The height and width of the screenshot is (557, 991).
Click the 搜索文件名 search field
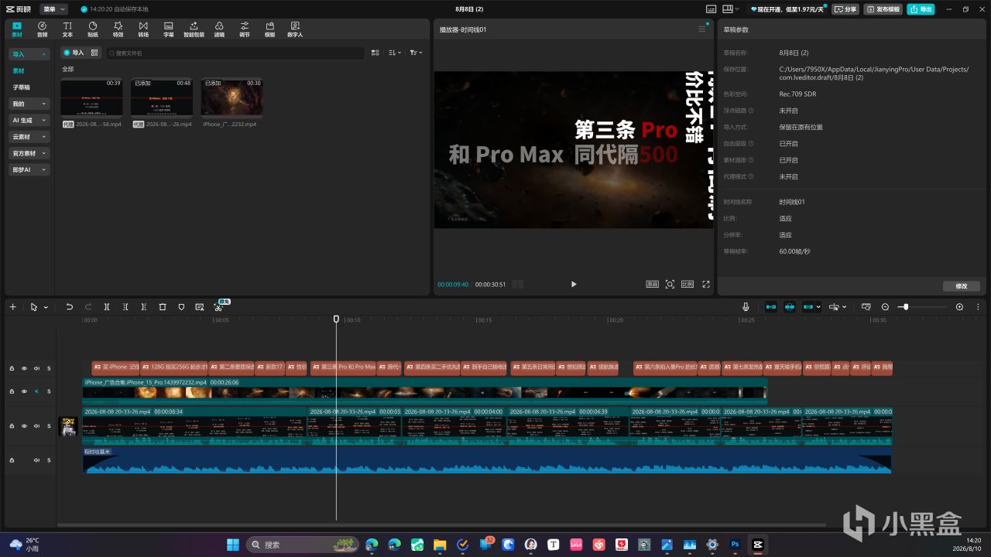(235, 53)
